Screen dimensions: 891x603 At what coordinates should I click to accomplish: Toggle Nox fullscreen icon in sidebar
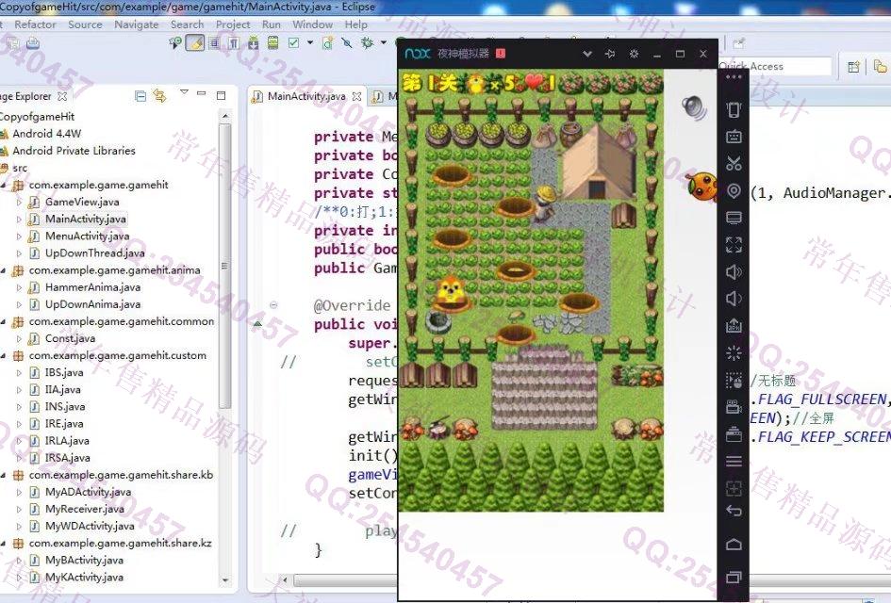click(x=734, y=245)
